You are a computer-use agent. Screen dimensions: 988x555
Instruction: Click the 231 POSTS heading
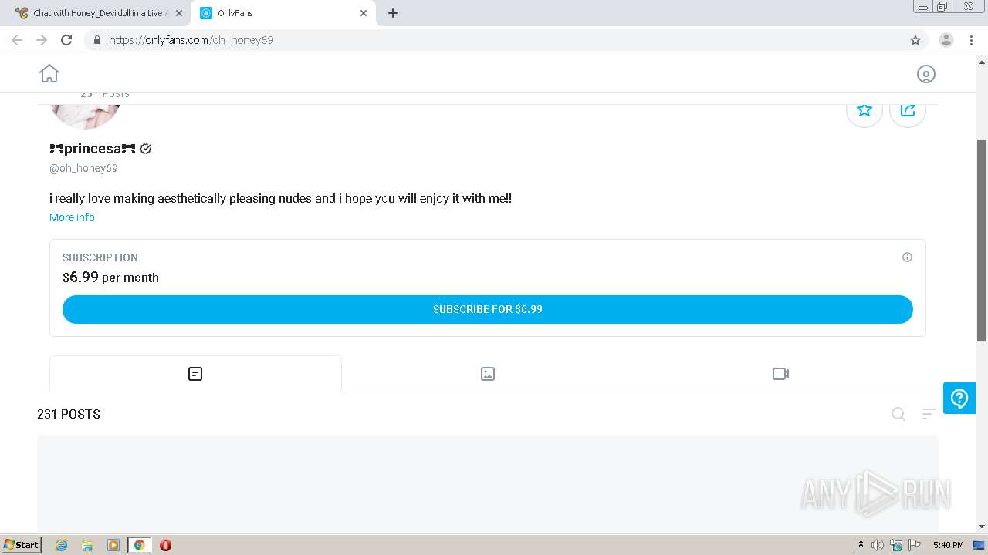[x=69, y=414]
